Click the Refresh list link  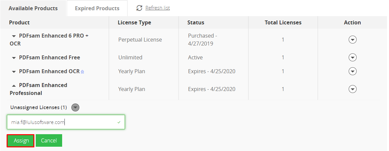[158, 8]
